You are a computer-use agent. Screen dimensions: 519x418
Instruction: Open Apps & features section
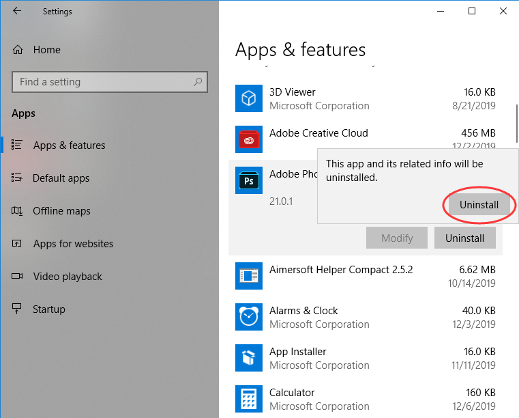pos(69,145)
